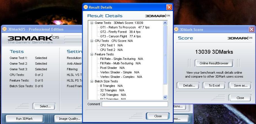Select the Pixel Shader row
The width and height of the screenshot is (256, 124).
pos(112,68)
